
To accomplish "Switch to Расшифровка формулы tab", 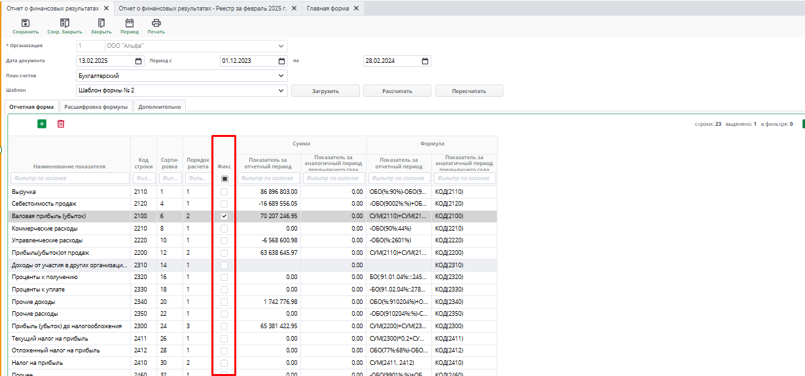I will [x=96, y=106].
